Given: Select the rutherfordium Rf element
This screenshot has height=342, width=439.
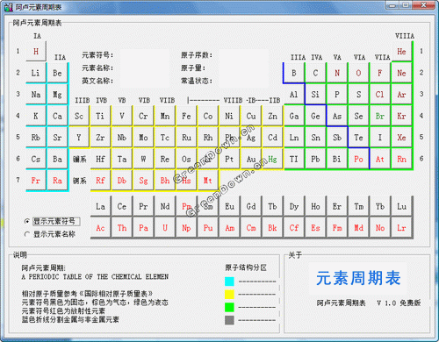Looking at the screenshot, I should [100, 181].
